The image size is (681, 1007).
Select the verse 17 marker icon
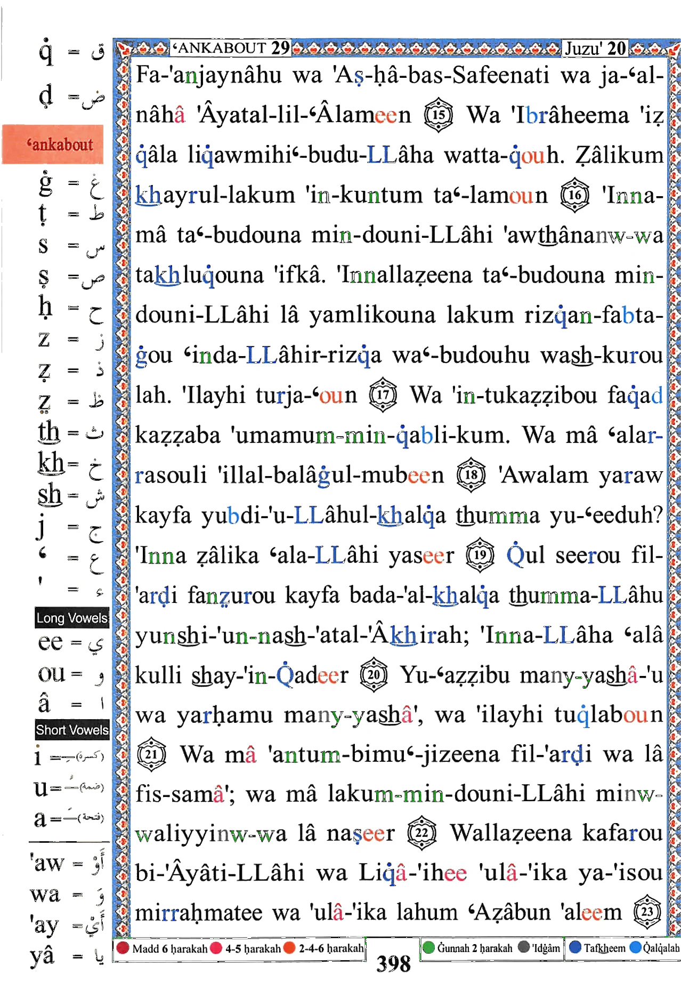[x=383, y=395]
